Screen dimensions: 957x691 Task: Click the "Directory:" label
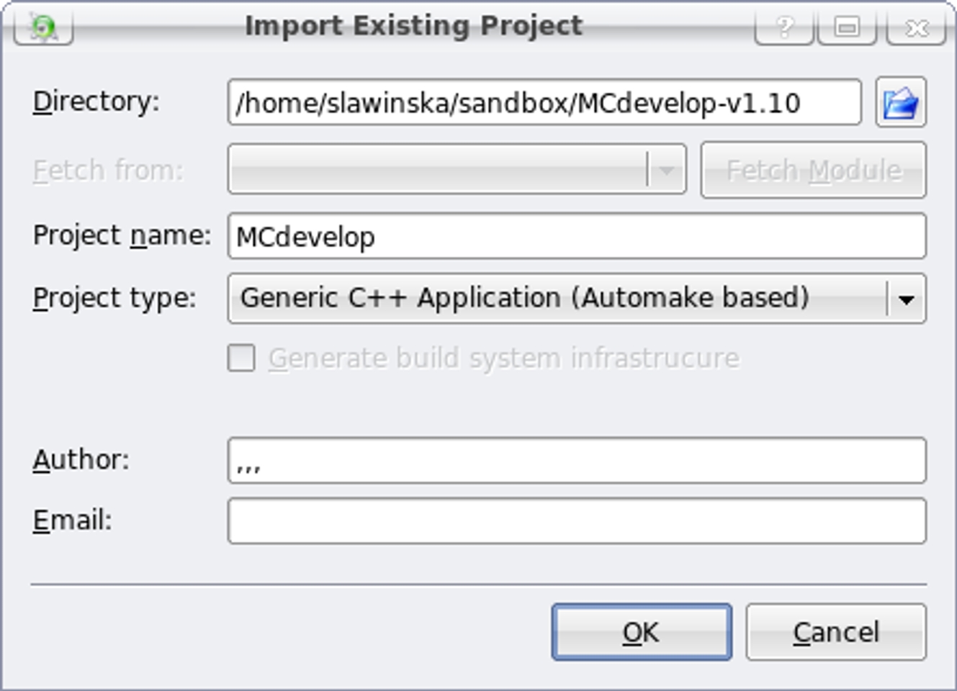pos(96,101)
